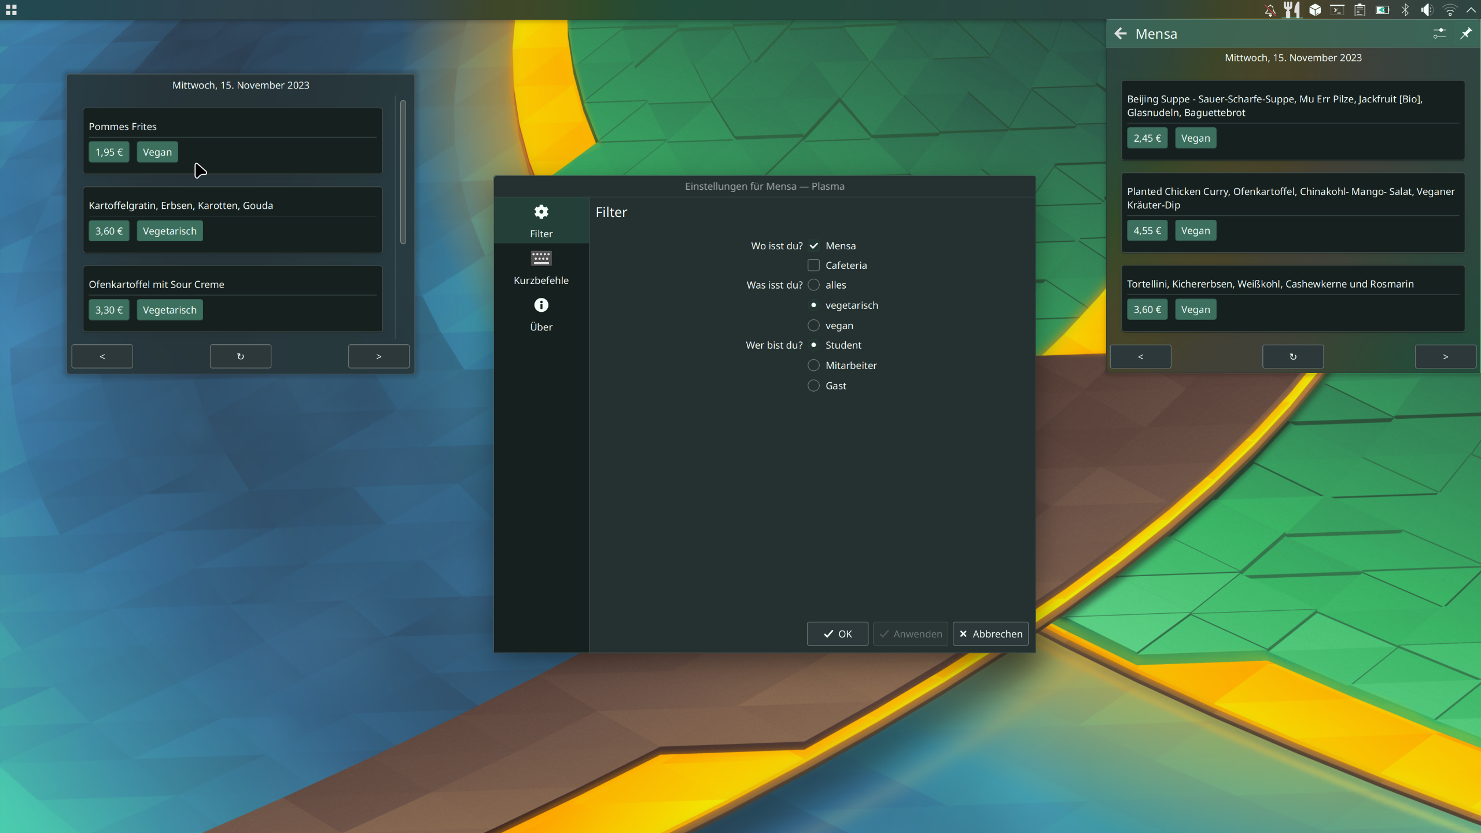Click the 4,55 € price tag

click(x=1147, y=231)
